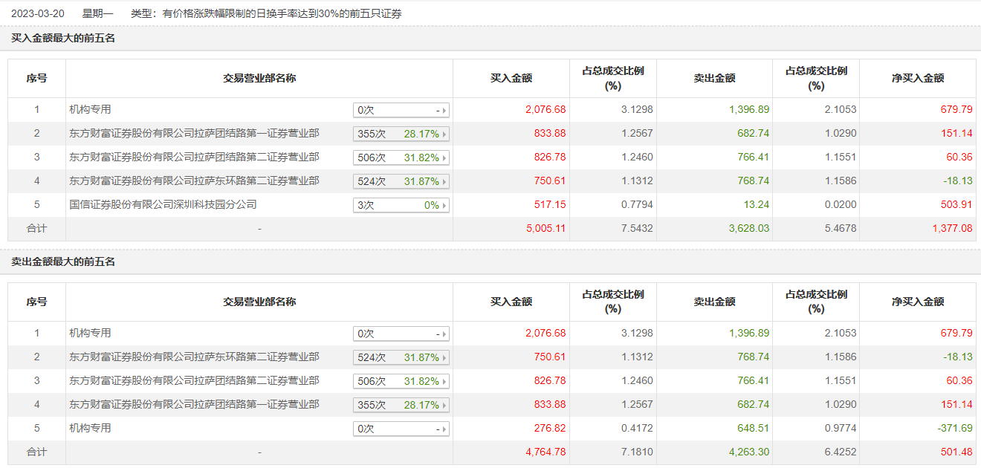Click the arrow icon beside 355次 in the buy table

coord(444,134)
